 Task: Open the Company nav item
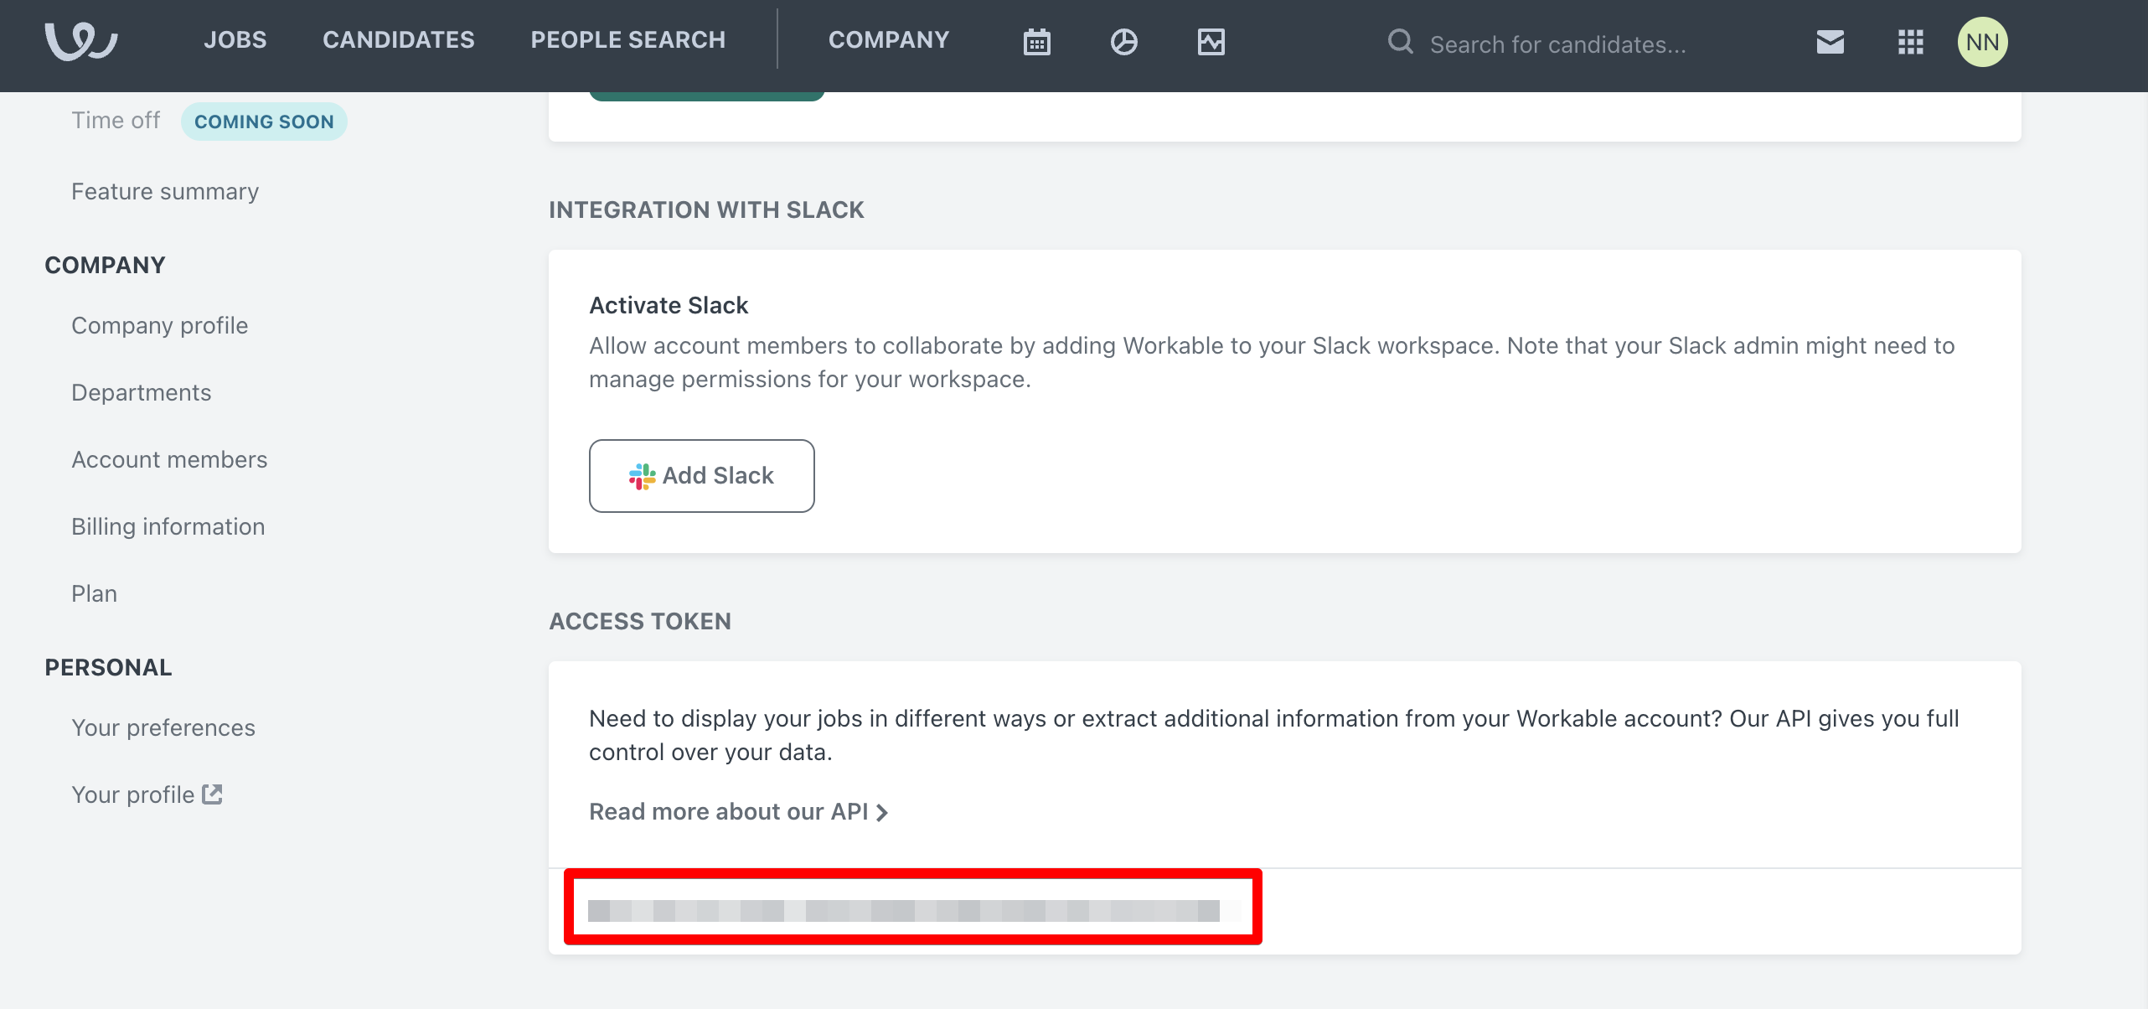coord(888,39)
